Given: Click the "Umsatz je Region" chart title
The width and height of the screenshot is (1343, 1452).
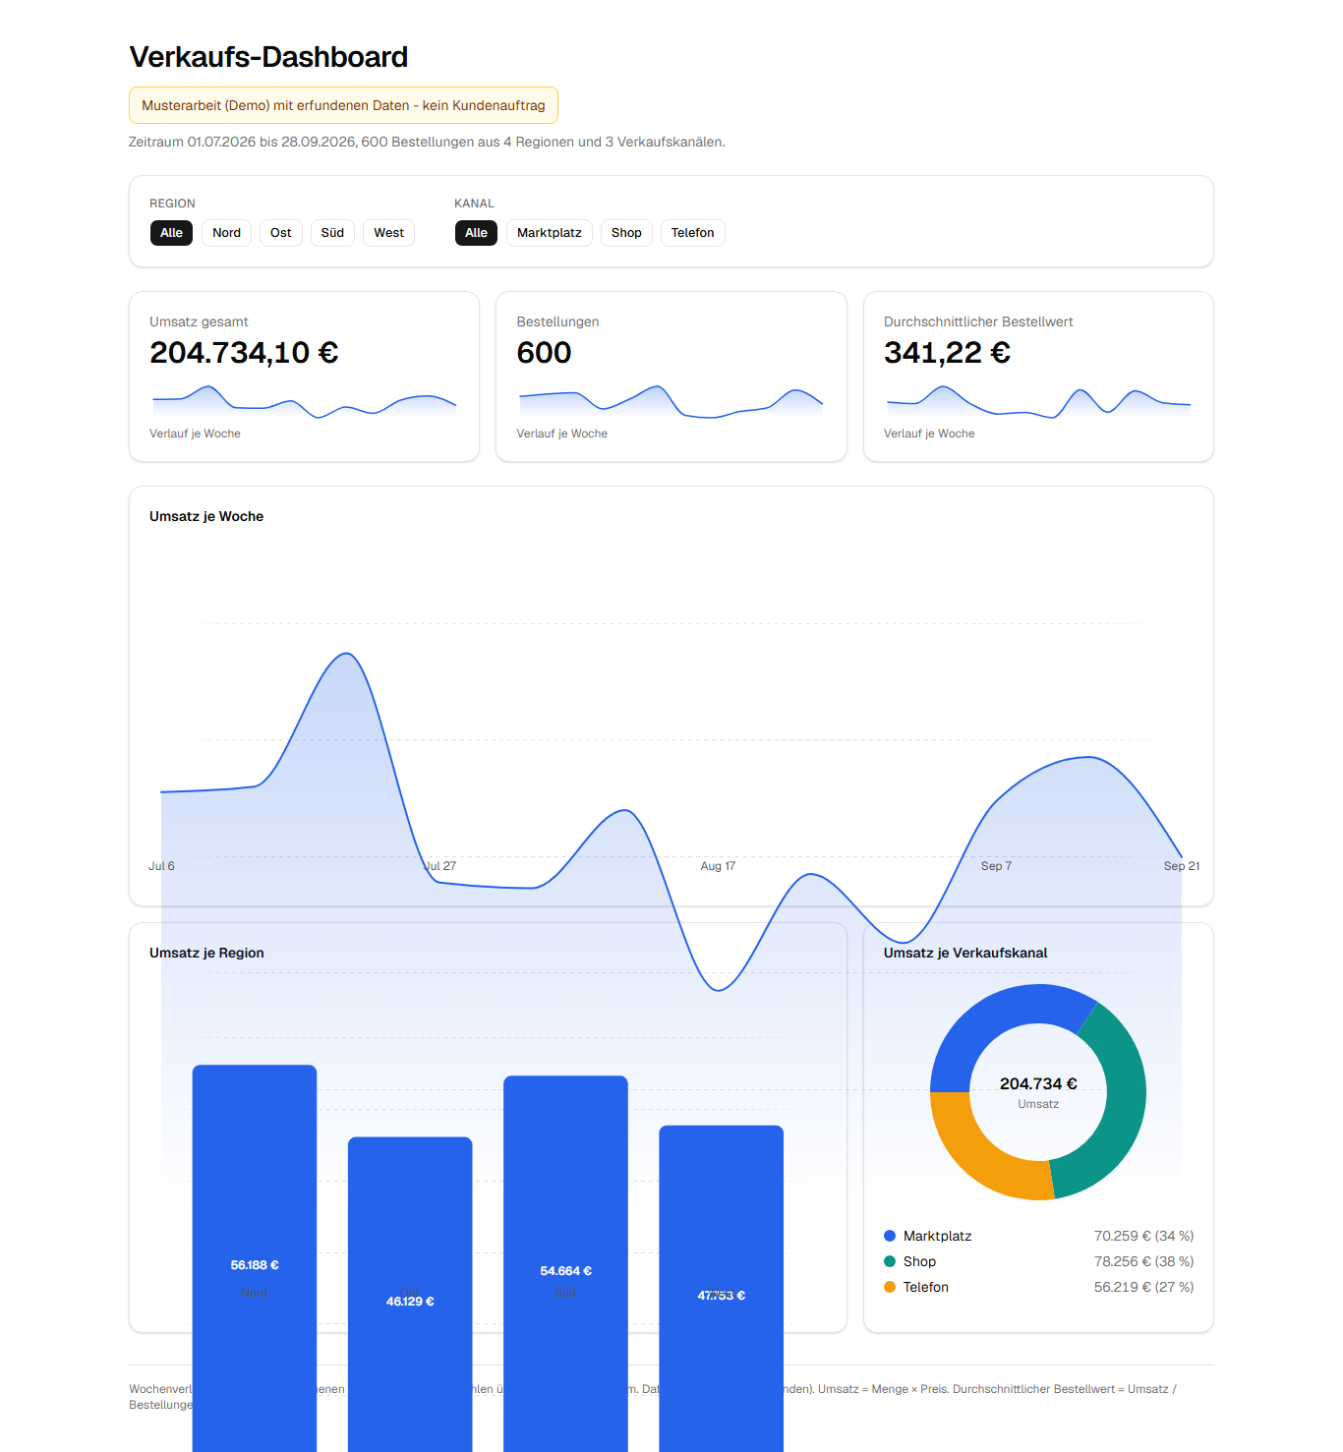Looking at the screenshot, I should click(206, 953).
